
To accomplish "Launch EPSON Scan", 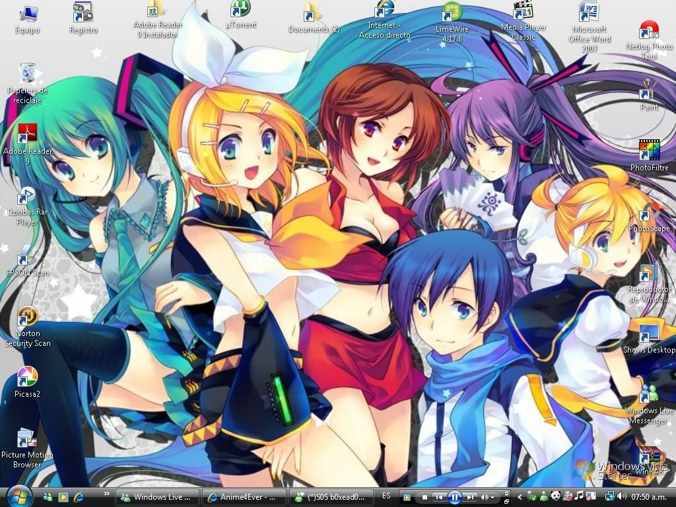I will [26, 261].
